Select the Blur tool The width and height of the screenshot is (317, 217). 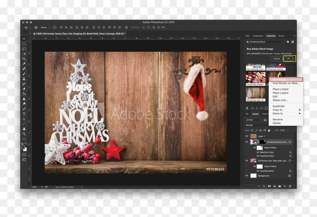click(x=24, y=99)
